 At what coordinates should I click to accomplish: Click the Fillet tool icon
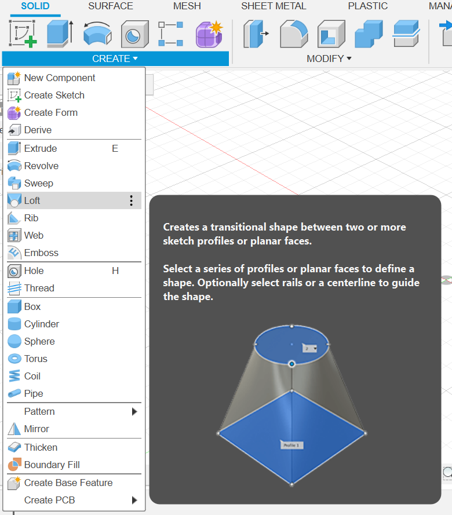(294, 34)
